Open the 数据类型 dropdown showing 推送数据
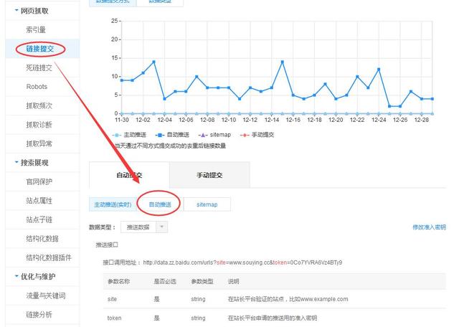The height and width of the screenshot is (327, 459). pos(144,227)
